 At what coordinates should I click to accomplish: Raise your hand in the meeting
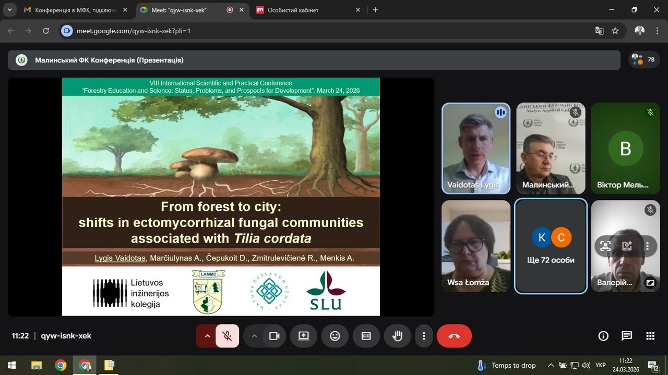click(398, 336)
